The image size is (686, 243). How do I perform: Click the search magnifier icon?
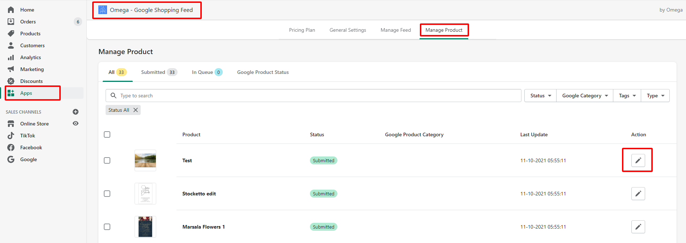pos(114,96)
